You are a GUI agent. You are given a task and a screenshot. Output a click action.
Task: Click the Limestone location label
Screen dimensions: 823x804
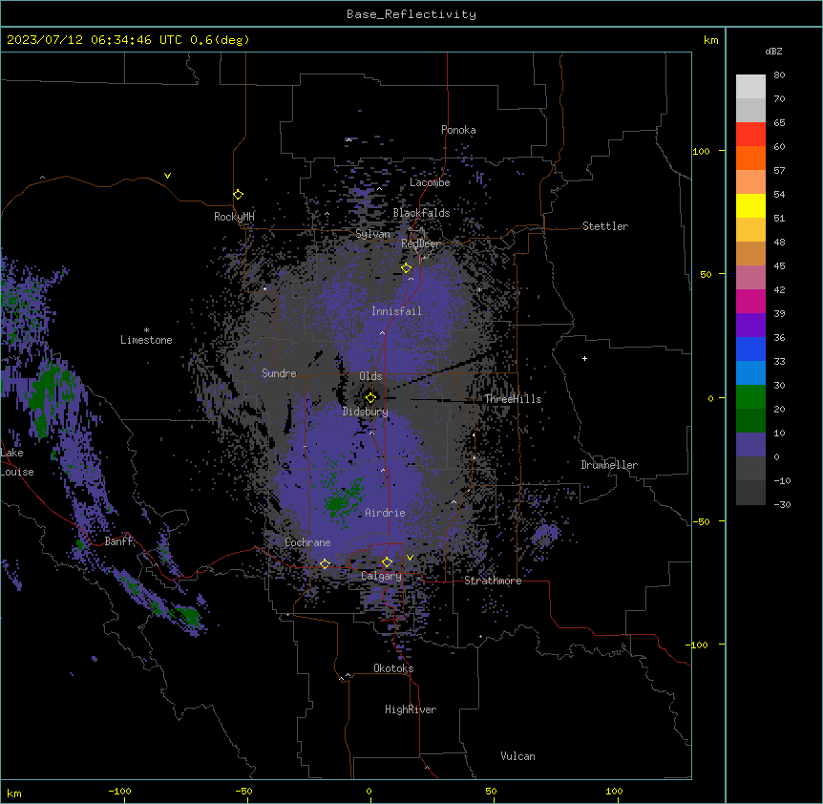pyautogui.click(x=146, y=340)
